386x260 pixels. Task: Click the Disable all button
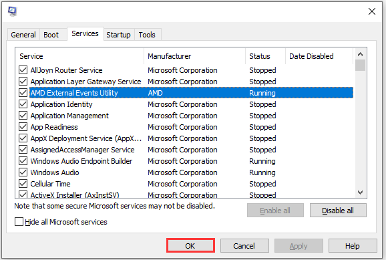[x=338, y=211]
